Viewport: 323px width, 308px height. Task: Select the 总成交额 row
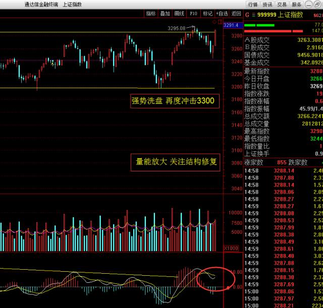(x=284, y=116)
